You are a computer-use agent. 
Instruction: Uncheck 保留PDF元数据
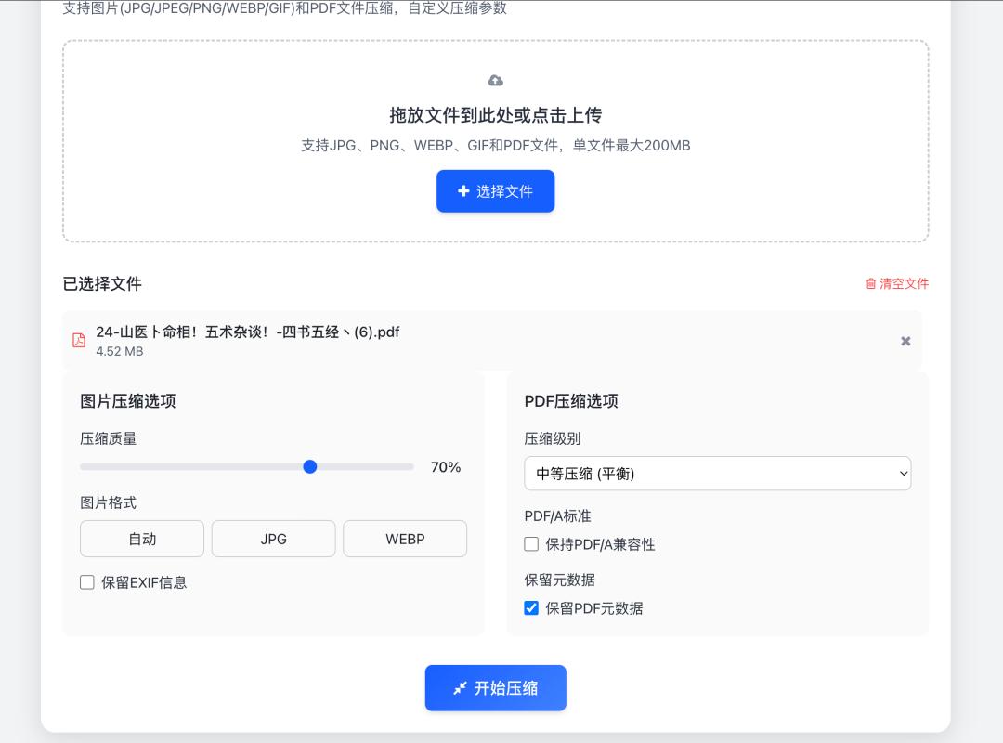point(530,607)
